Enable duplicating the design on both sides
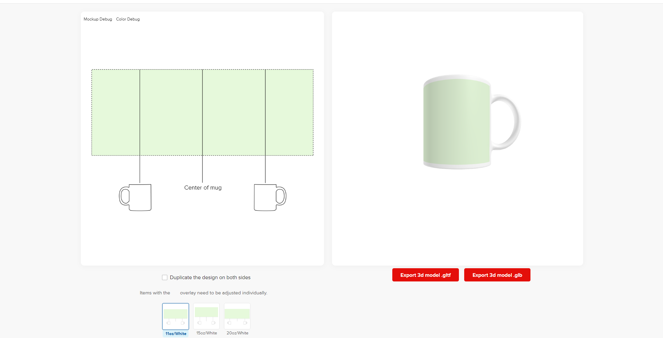 [165, 277]
